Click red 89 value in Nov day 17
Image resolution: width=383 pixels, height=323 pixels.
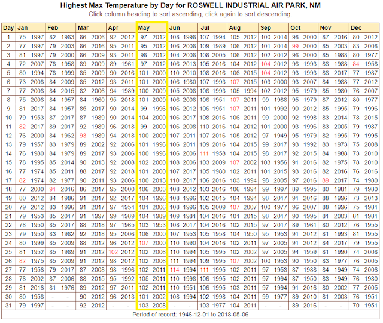[x=326, y=180]
